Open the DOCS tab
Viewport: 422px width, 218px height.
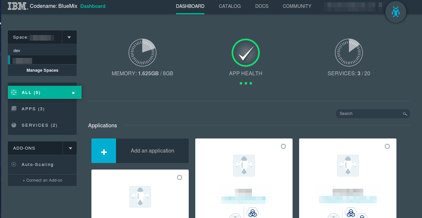(262, 6)
